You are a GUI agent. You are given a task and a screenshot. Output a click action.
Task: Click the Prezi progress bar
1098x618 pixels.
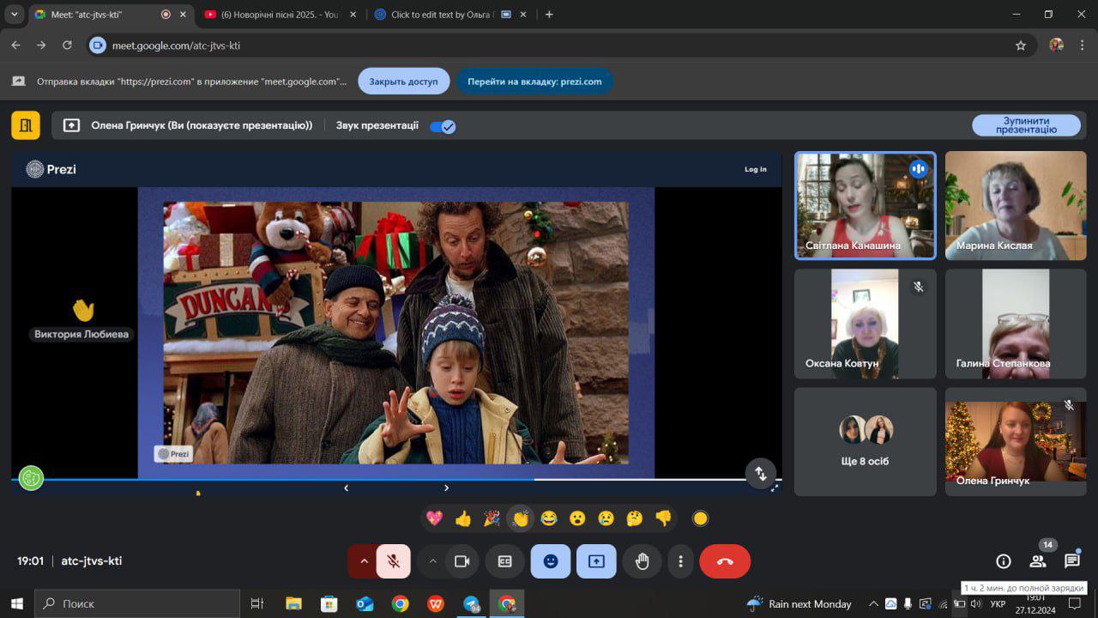[x=396, y=479]
